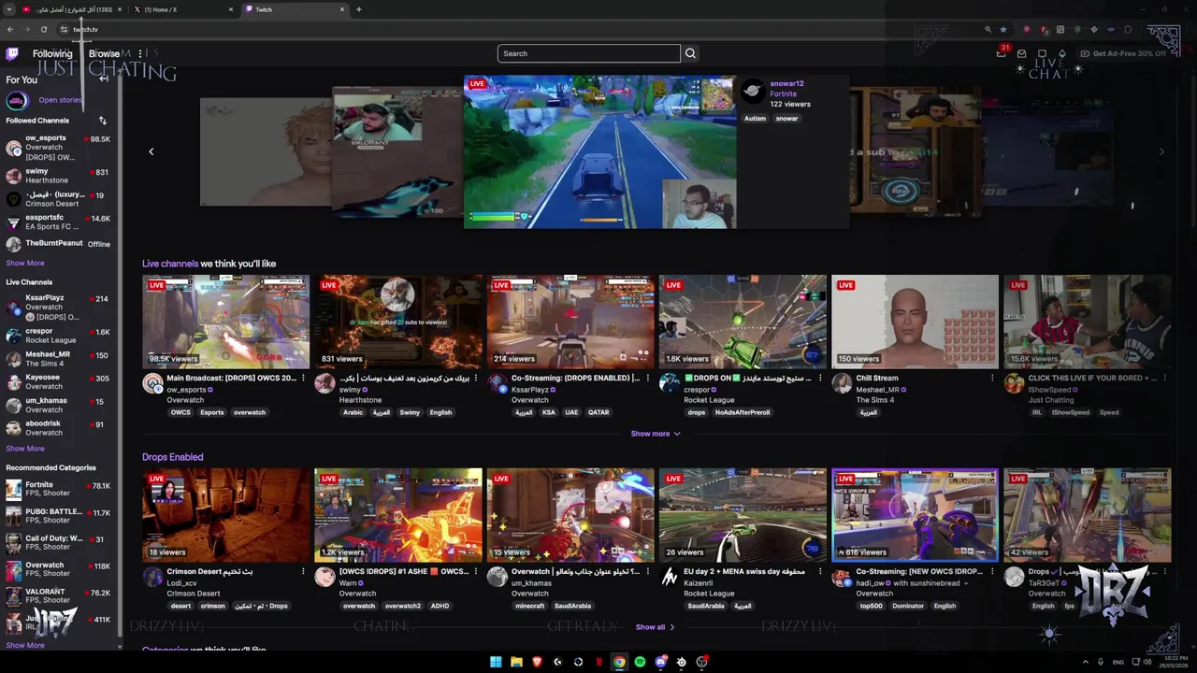
Task: Open options menu for ow_esports stream card
Action: [303, 379]
